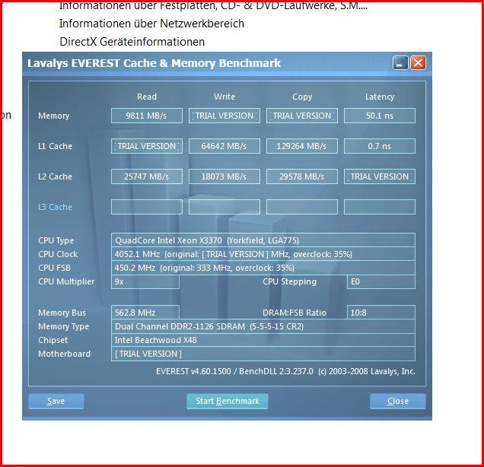
Task: Select CPU Stepping value E0
Action: point(381,281)
